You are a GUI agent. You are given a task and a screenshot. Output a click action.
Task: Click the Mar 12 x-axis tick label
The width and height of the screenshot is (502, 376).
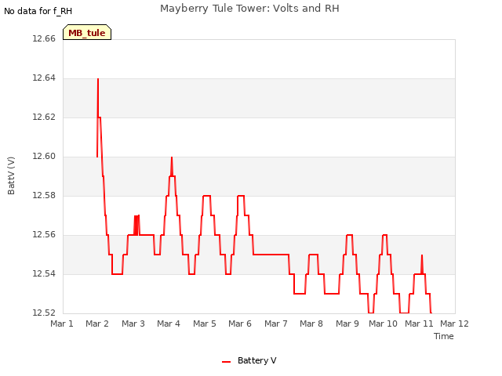coord(454,324)
